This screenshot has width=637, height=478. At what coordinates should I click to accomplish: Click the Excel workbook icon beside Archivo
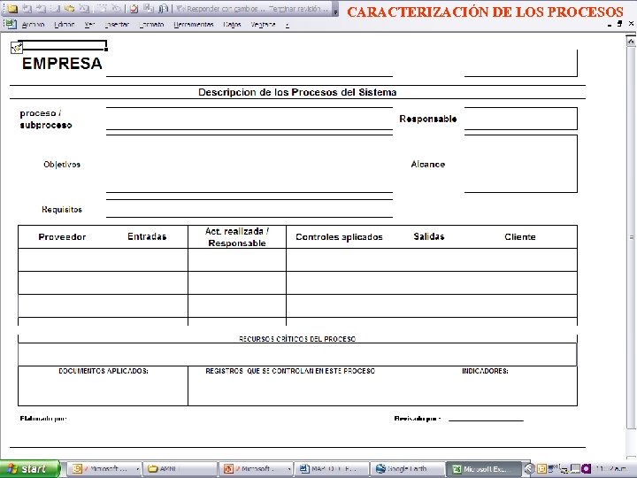(10, 25)
